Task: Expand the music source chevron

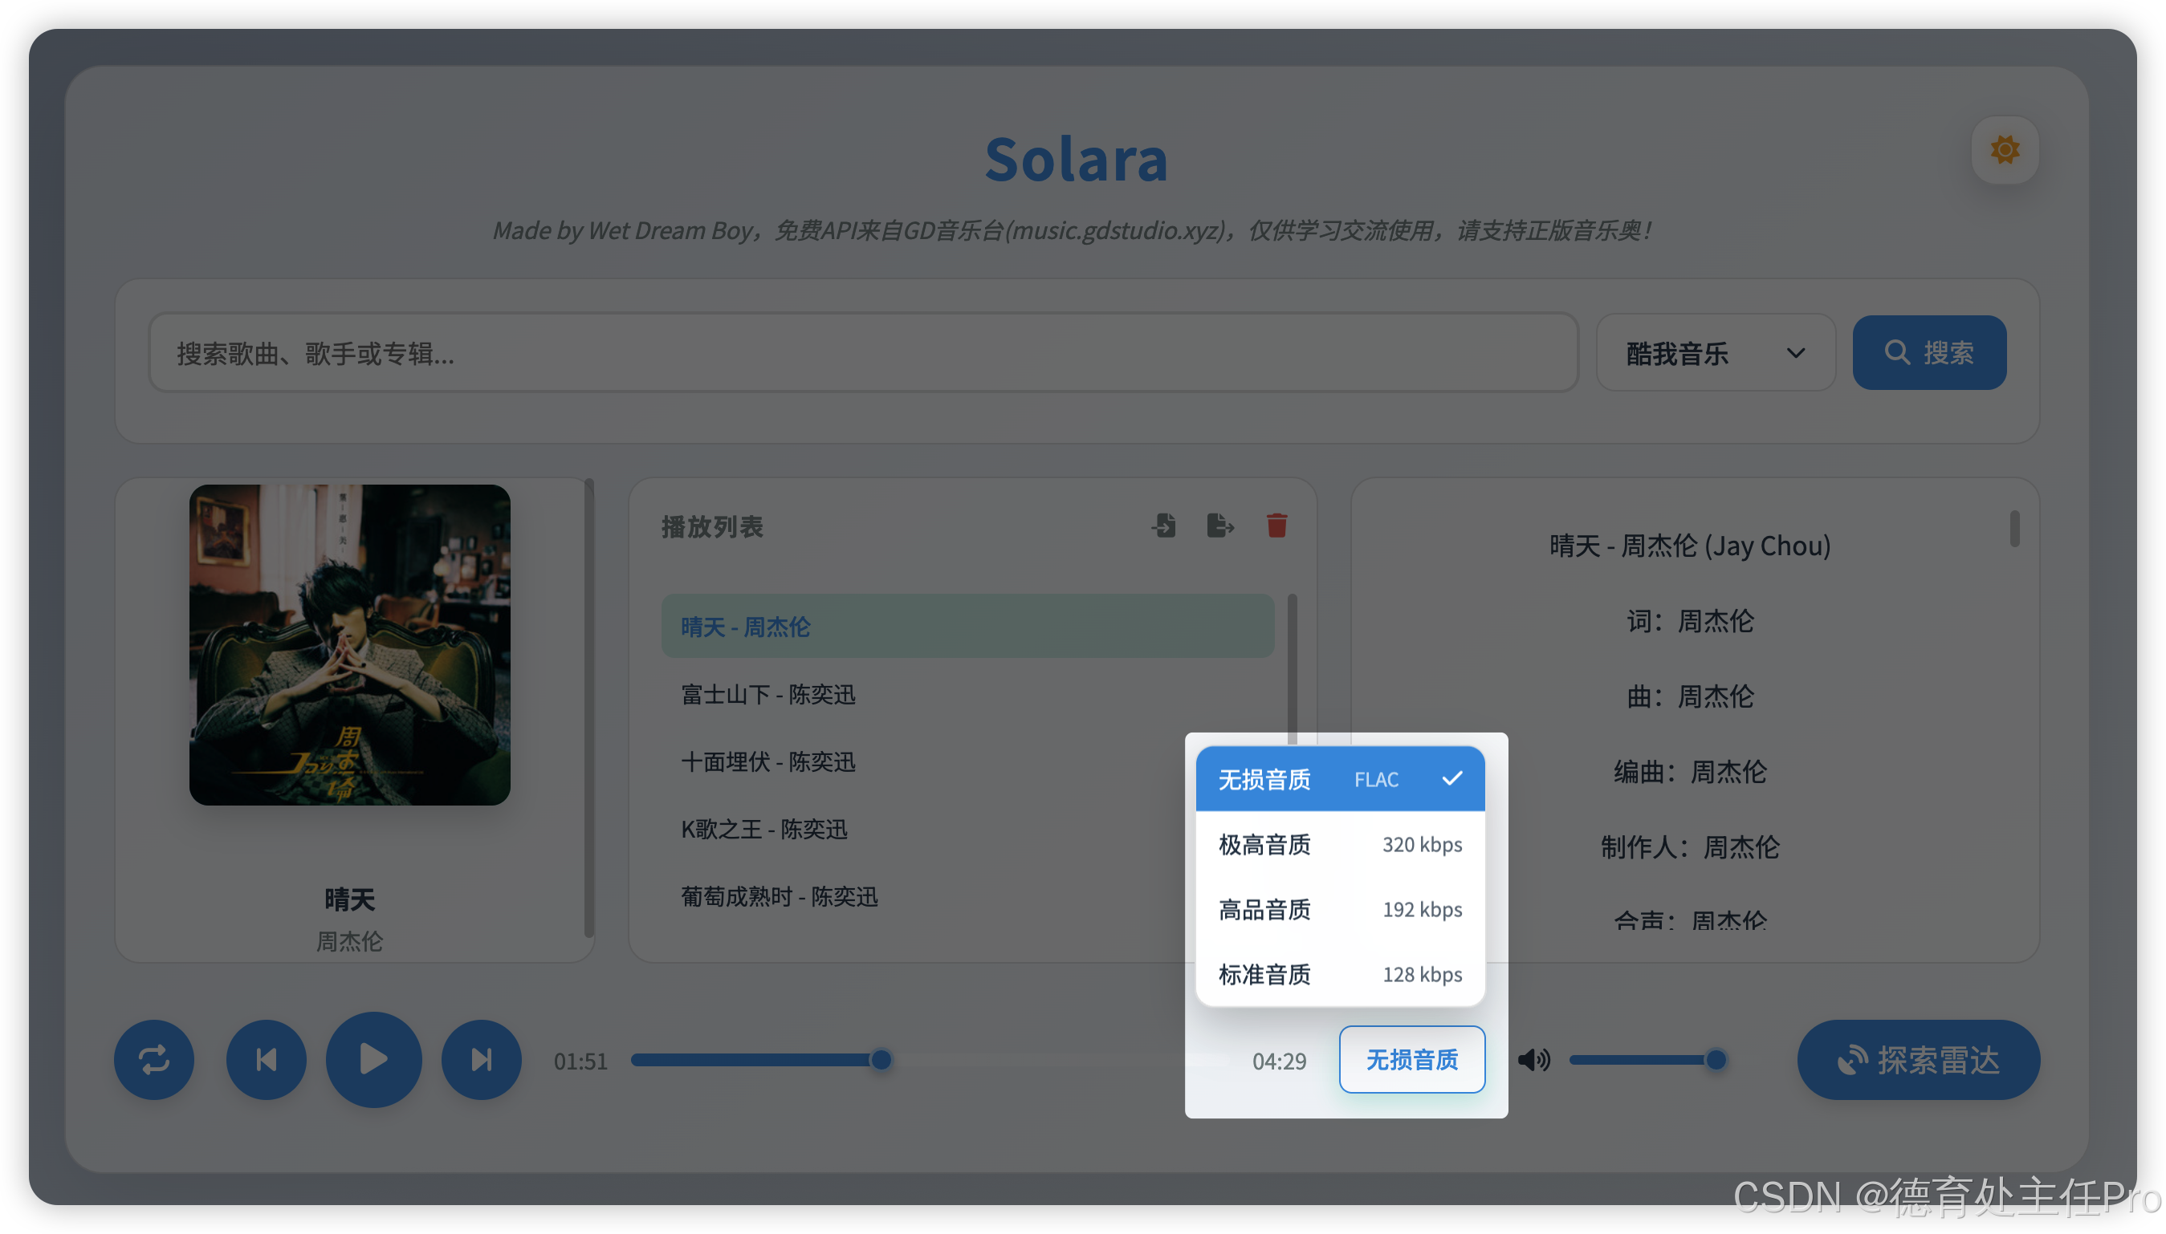Action: pyautogui.click(x=1796, y=352)
